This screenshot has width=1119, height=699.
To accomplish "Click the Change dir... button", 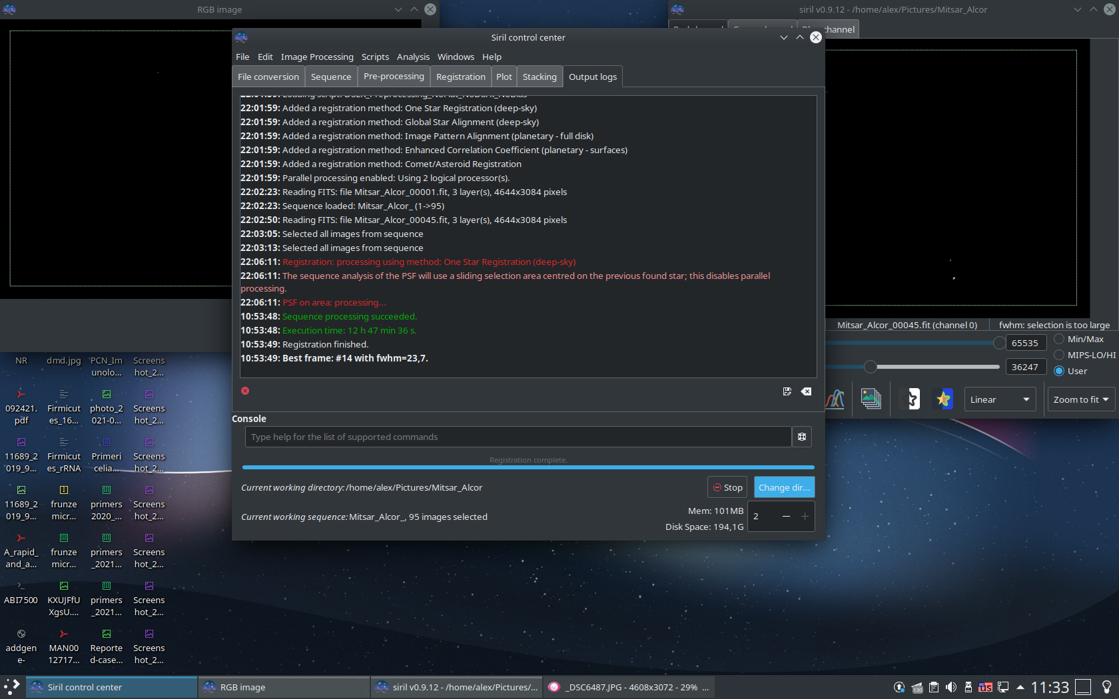I will 785,487.
